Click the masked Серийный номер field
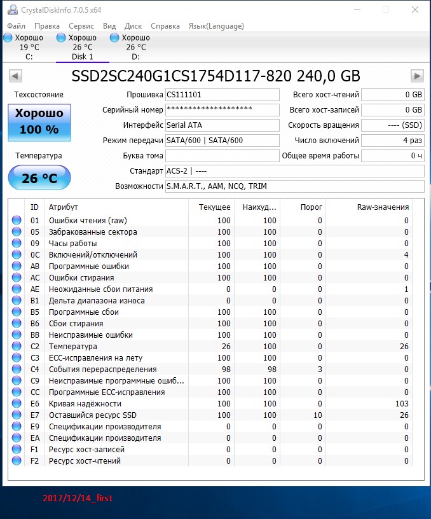This screenshot has width=431, height=519. (x=222, y=110)
